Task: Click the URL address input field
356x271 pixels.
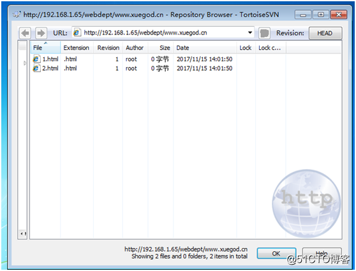Action: [163, 33]
